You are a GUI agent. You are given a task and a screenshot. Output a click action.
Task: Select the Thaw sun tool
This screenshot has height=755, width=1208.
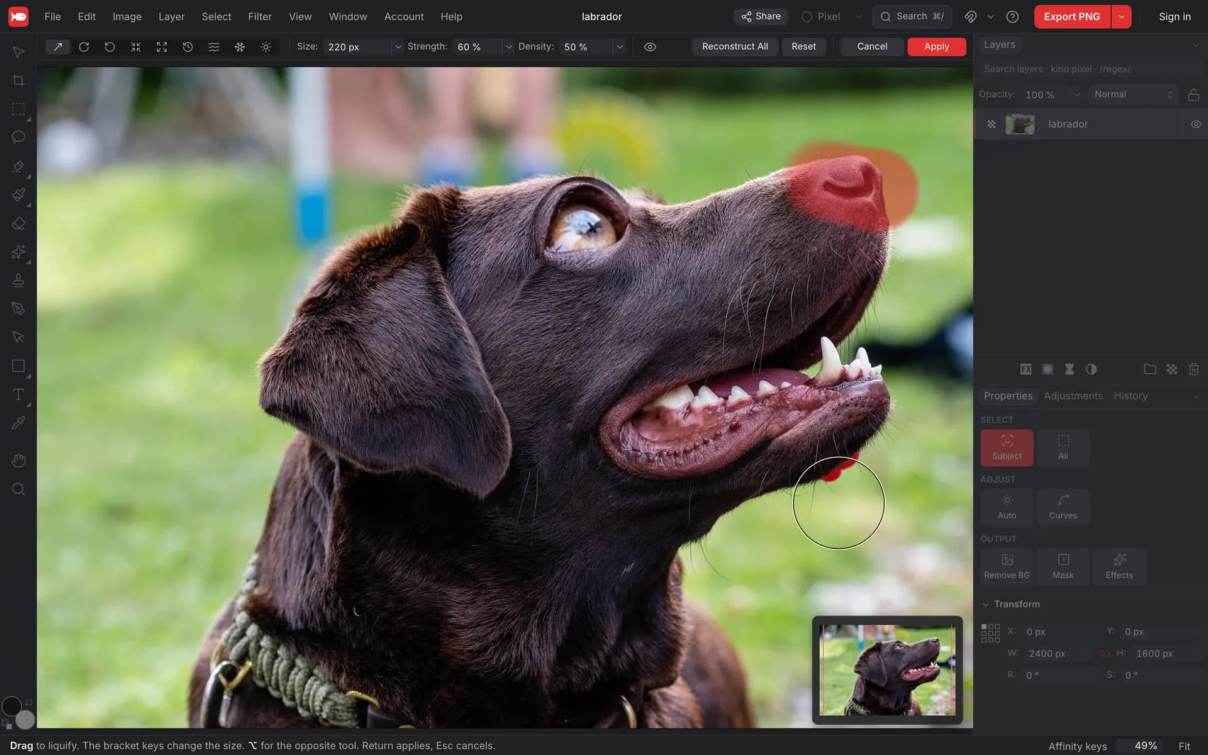click(266, 47)
